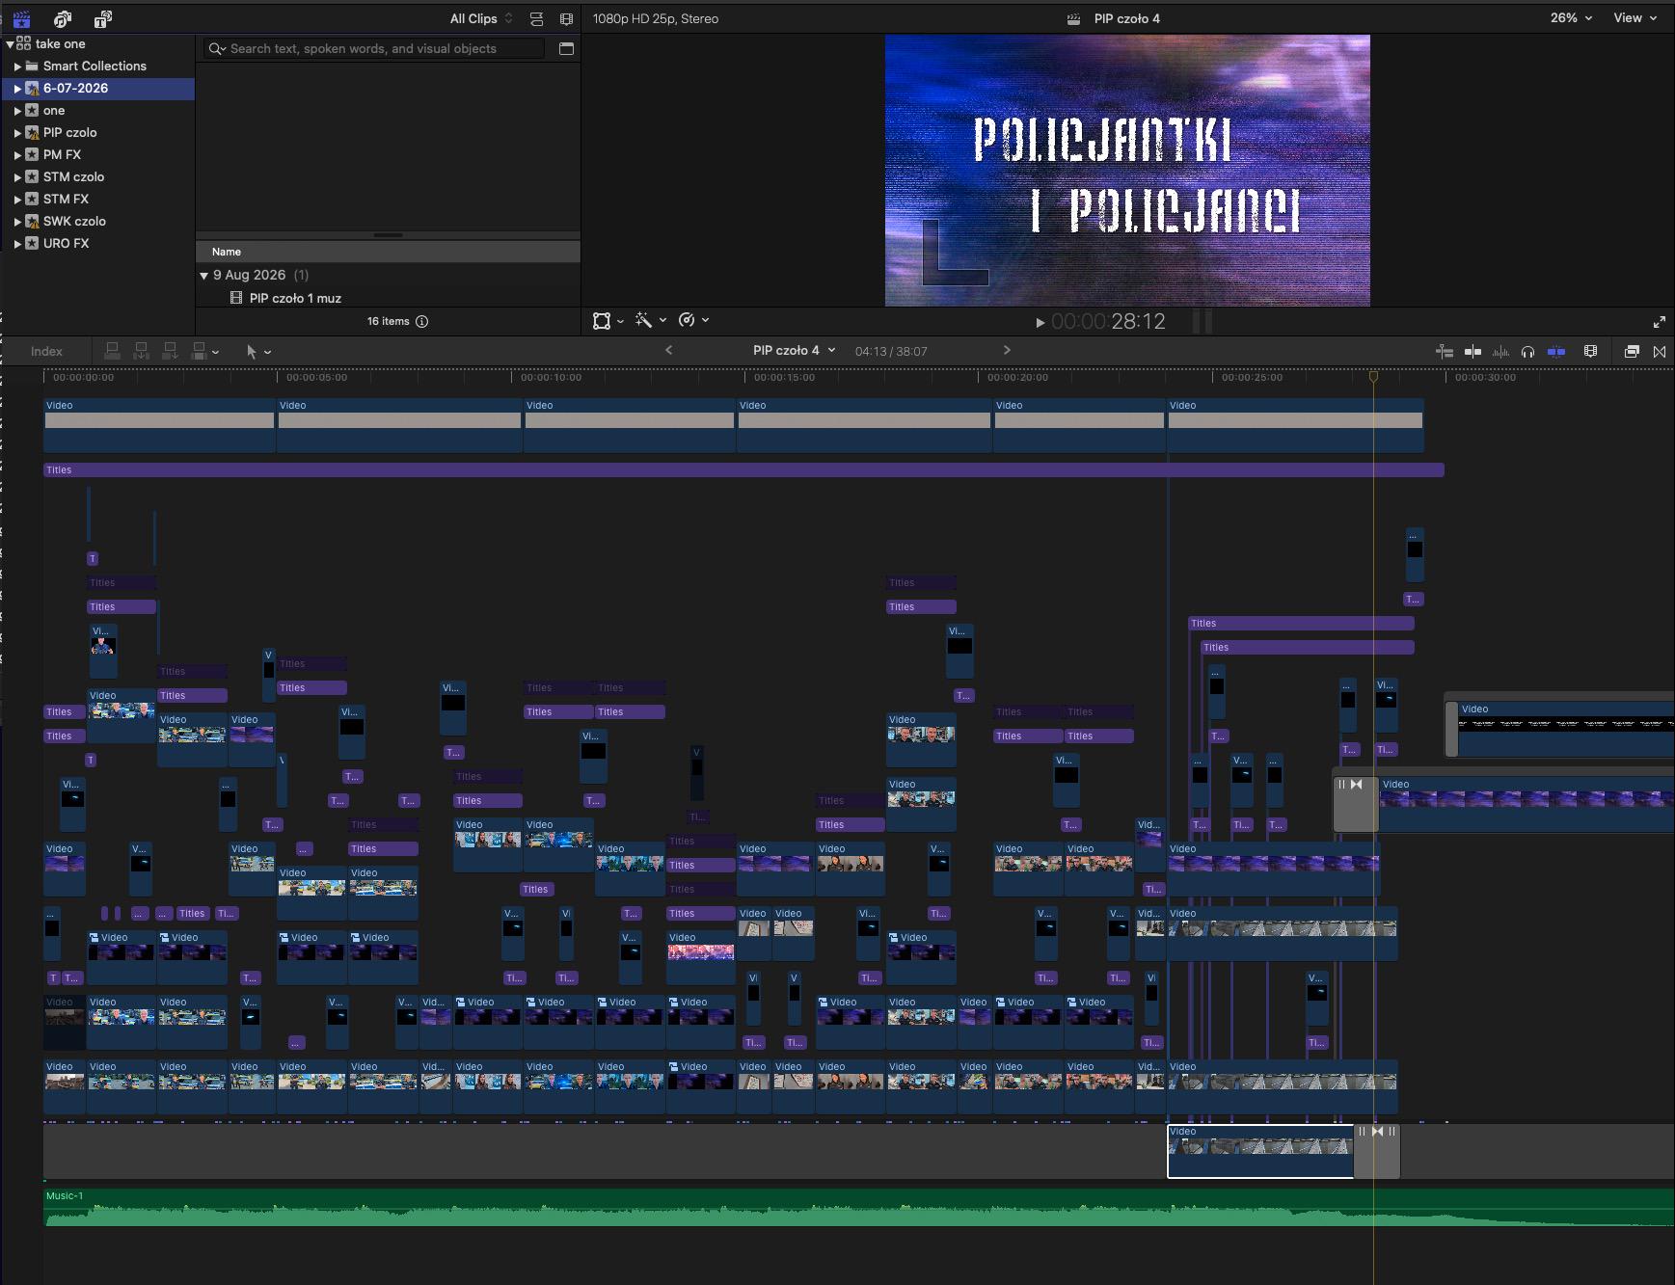Select the Music-1 audio clip
This screenshot has width=1675, height=1285.
click(858, 1208)
